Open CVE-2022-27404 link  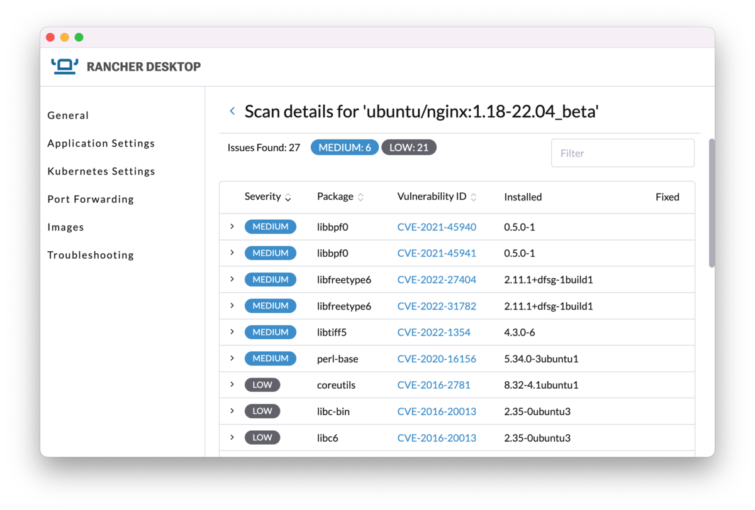(x=437, y=279)
